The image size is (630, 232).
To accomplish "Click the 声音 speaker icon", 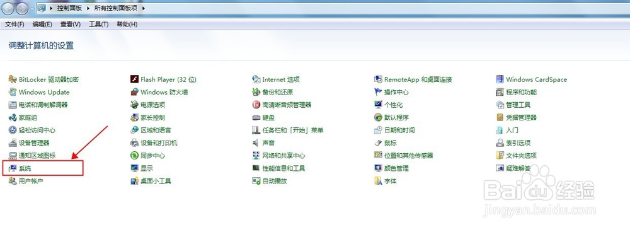I will tap(256, 142).
